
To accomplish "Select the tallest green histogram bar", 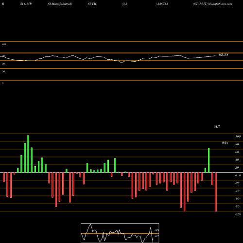I will pos(28,154).
